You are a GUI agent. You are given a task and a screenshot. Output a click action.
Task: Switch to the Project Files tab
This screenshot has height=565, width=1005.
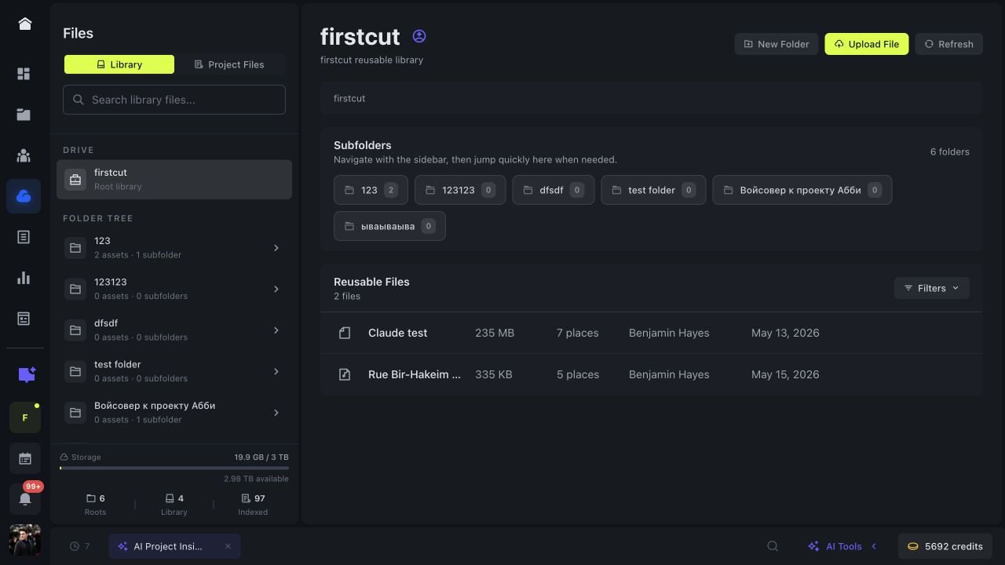click(x=229, y=64)
